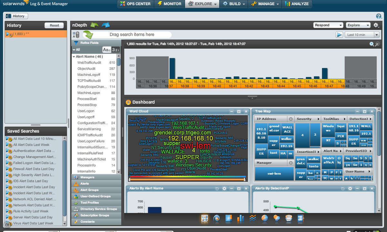387x232 pixels.
Task: Open the User-Defined Groups section
Action: click(96, 196)
